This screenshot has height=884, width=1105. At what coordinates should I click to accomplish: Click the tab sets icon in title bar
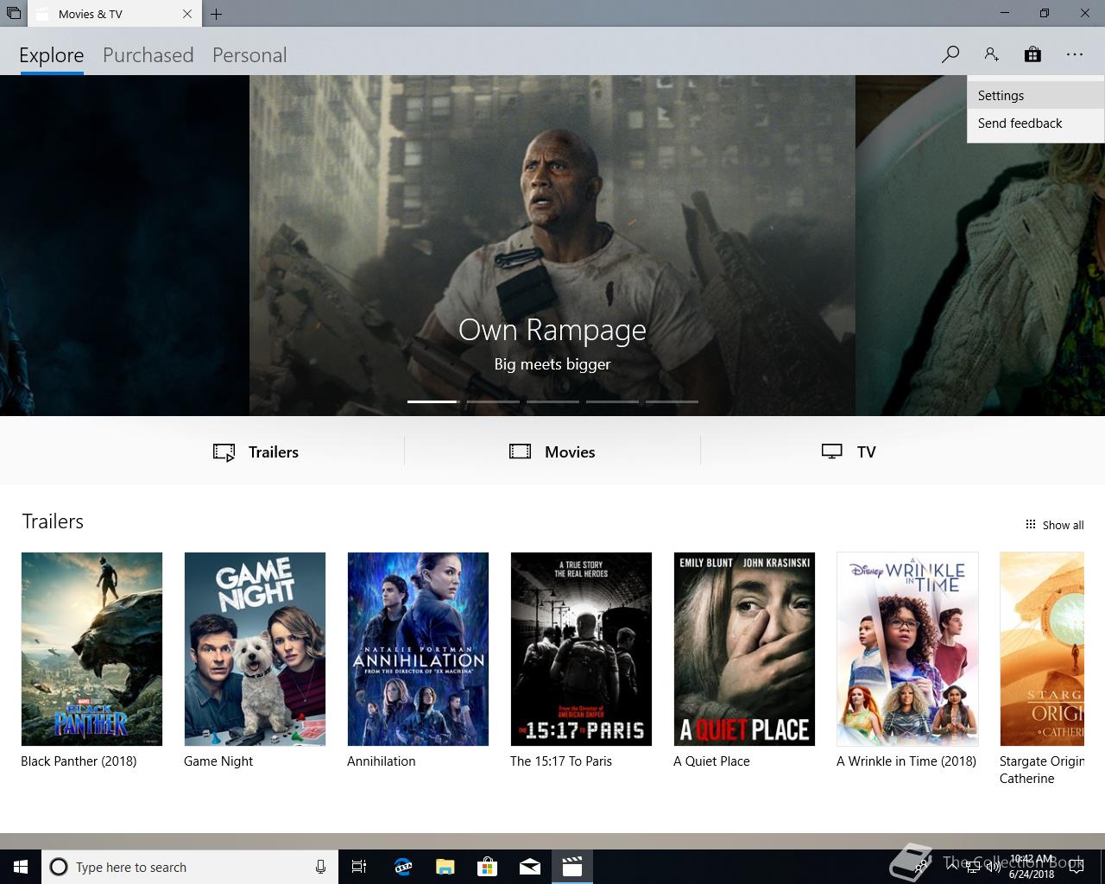pos(14,14)
